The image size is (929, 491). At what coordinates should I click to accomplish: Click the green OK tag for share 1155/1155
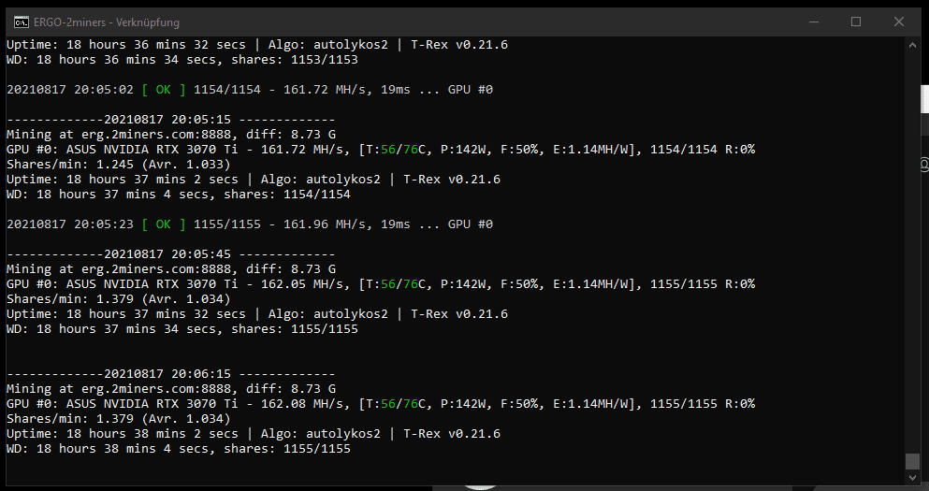coord(164,224)
